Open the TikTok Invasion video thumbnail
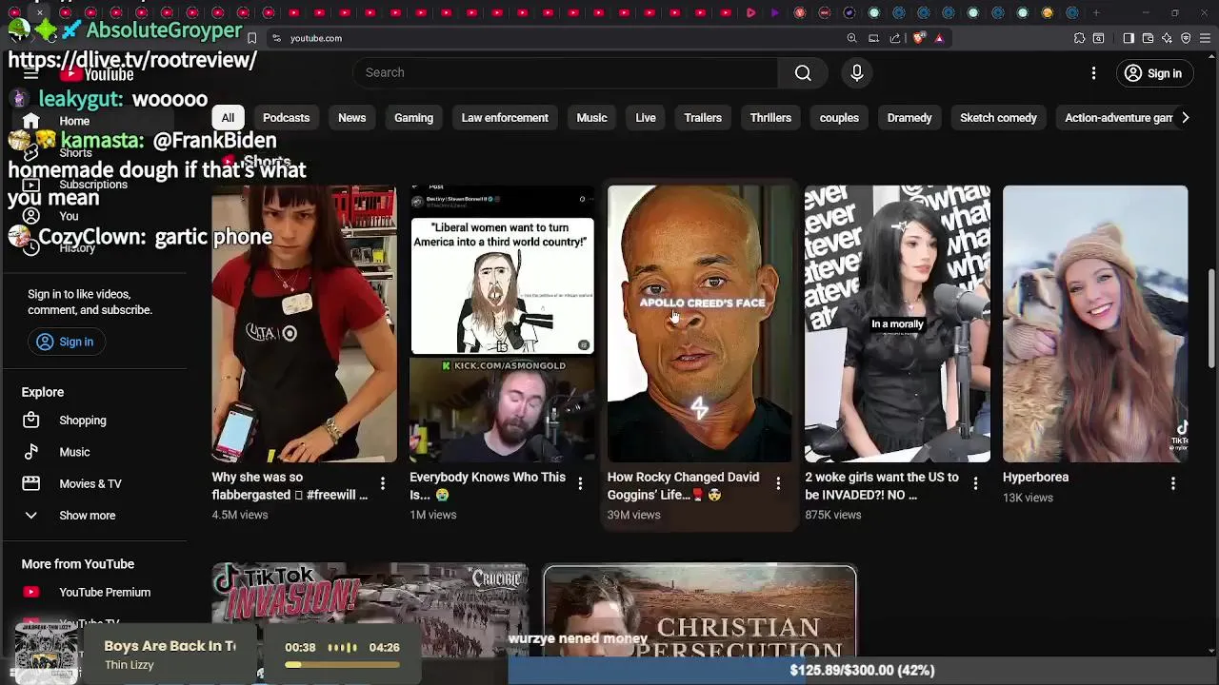Image resolution: width=1219 pixels, height=685 pixels. tap(370, 610)
